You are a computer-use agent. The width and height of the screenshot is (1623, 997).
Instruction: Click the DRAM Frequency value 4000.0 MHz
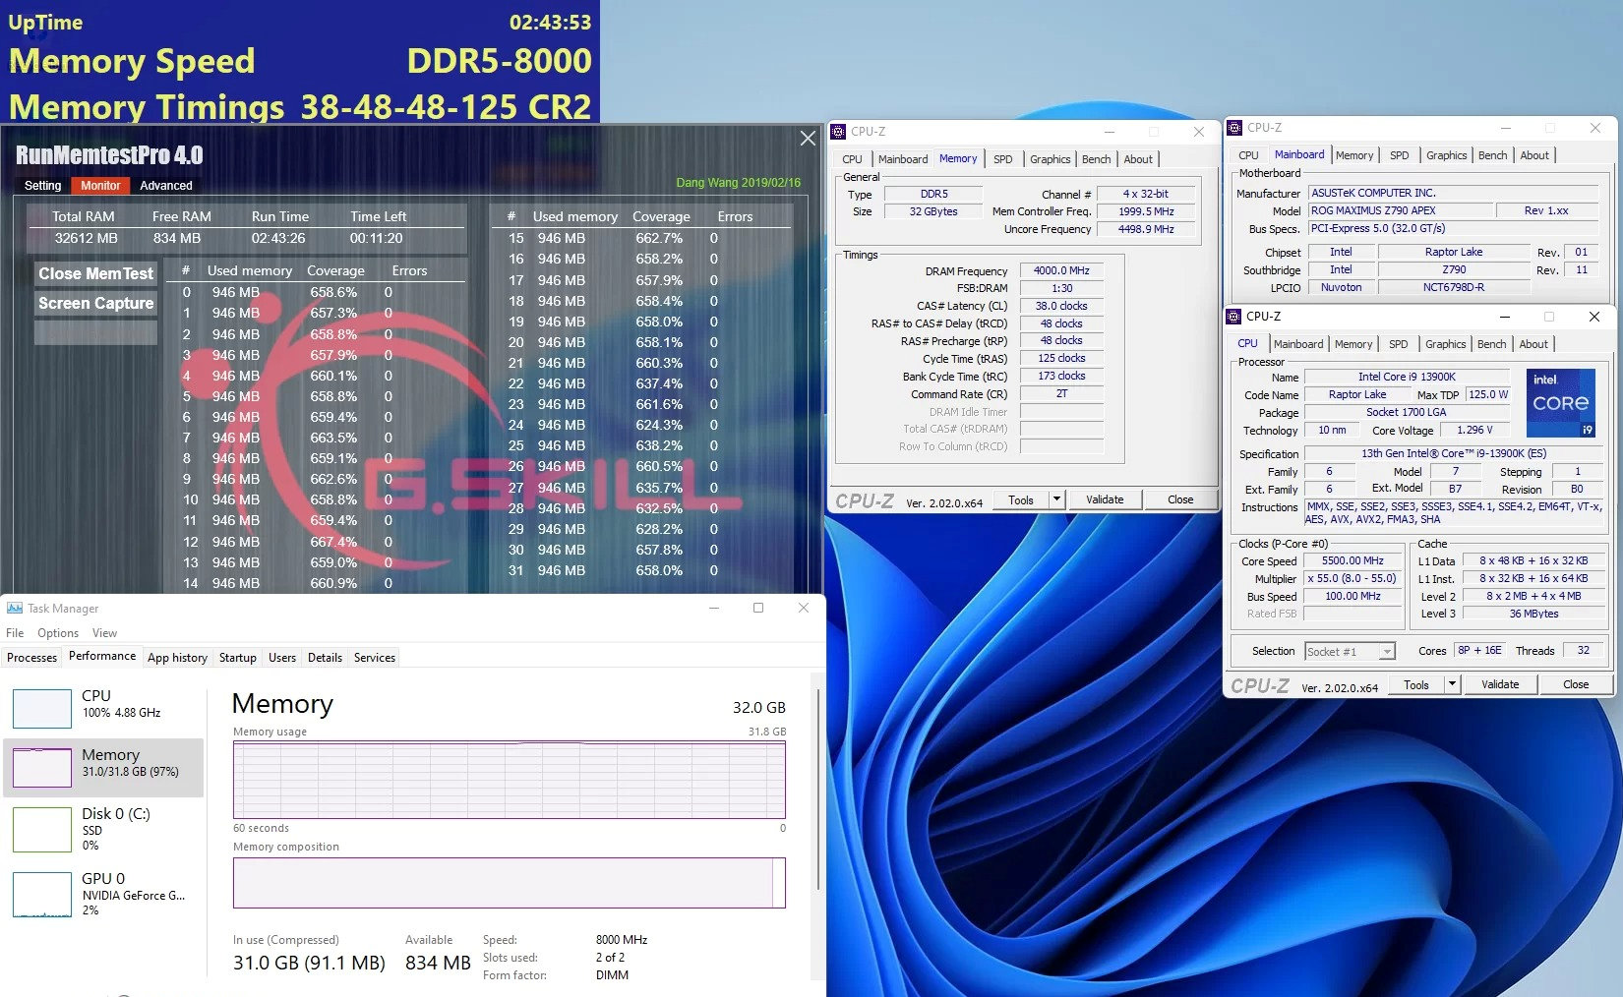click(1061, 270)
